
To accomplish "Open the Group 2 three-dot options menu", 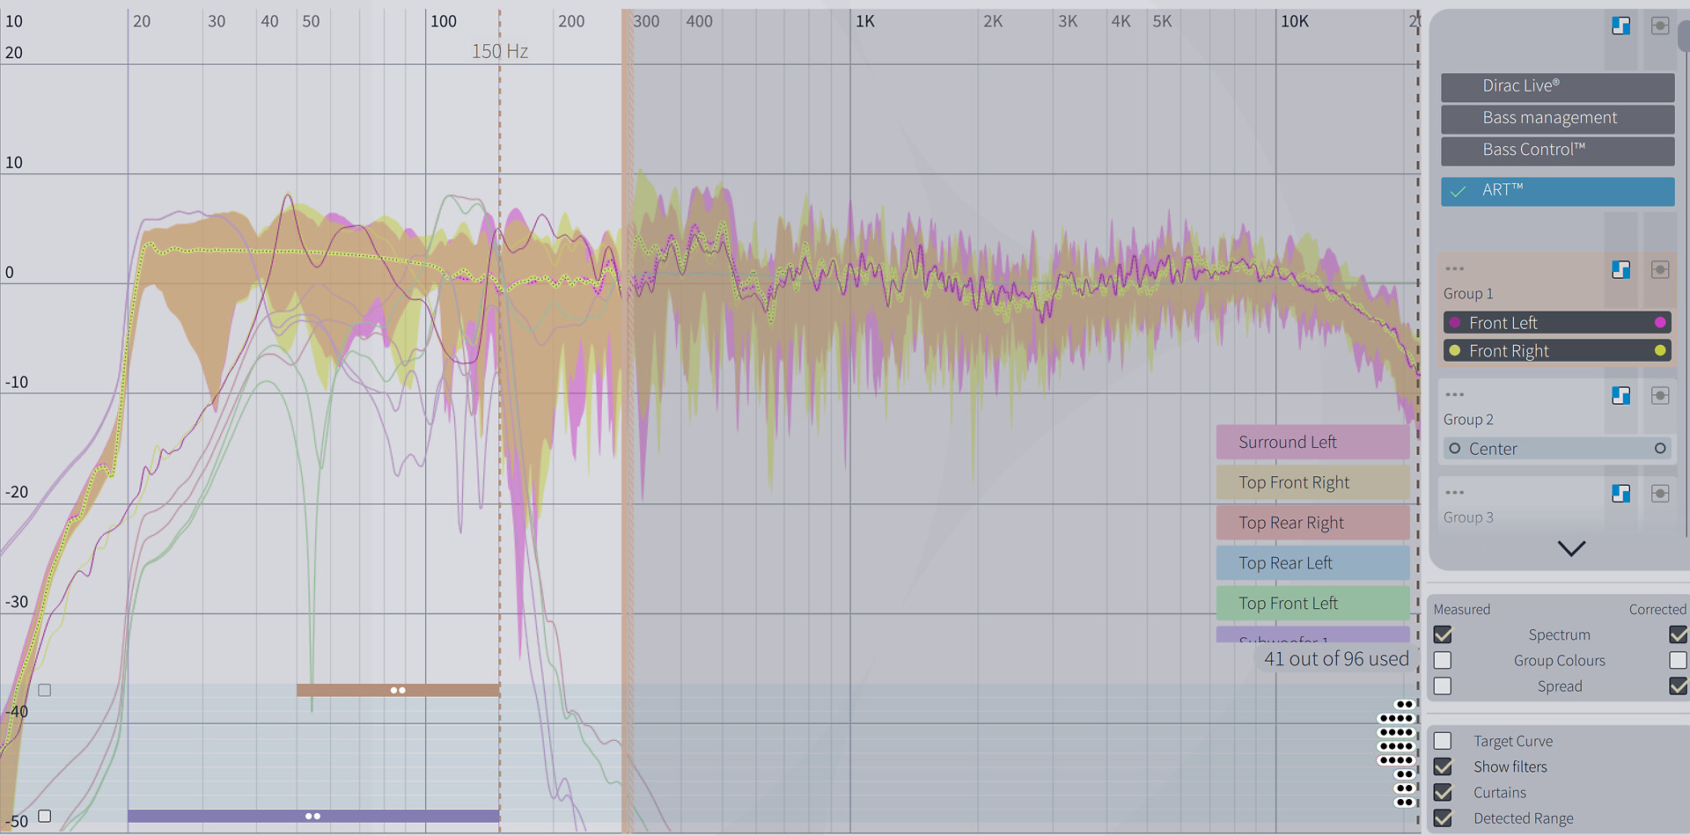I will pyautogui.click(x=1454, y=395).
